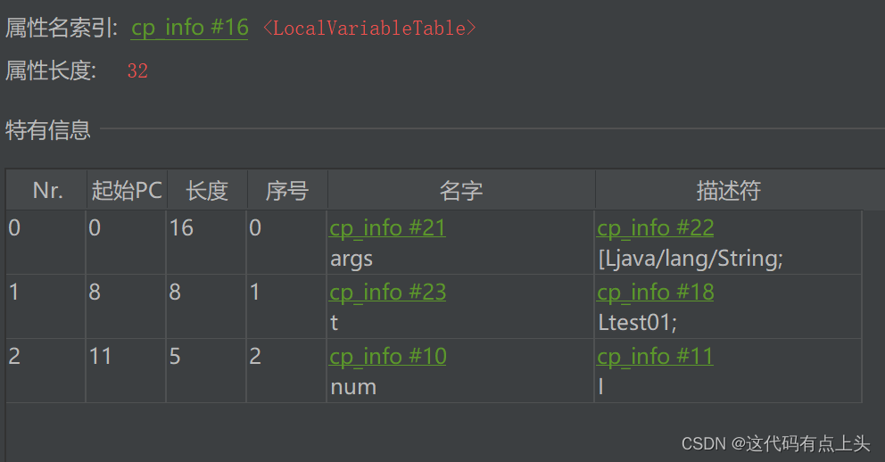This screenshot has width=885, height=462.
Task: Select the length value 16 in first row
Action: (181, 228)
